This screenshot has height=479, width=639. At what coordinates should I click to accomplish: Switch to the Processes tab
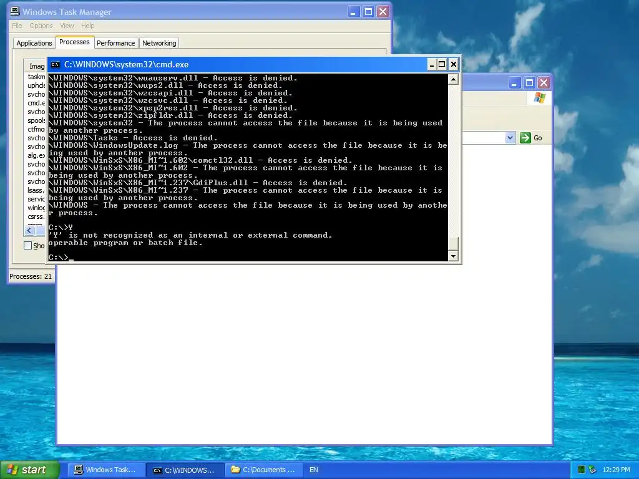(74, 42)
